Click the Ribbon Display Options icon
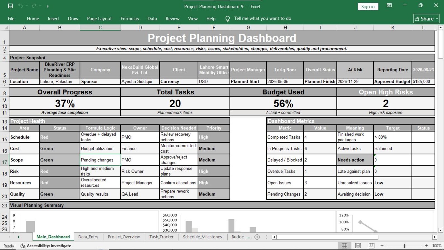The width and height of the screenshot is (444, 250). point(389,6)
